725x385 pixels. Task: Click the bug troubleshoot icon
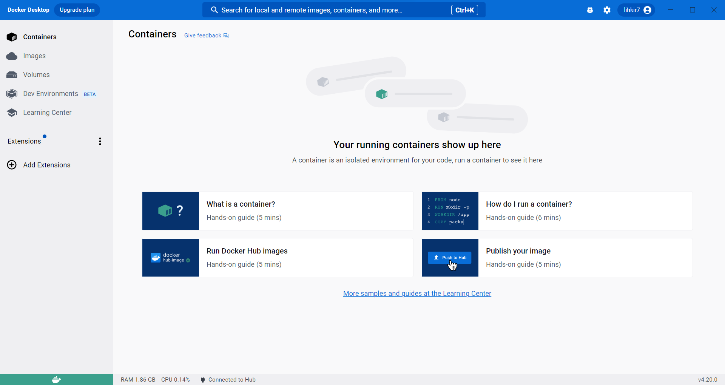click(x=590, y=10)
